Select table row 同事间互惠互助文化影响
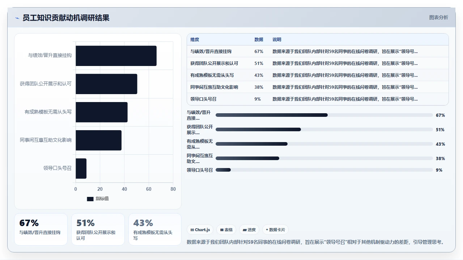The image size is (463, 260). [x=318, y=87]
